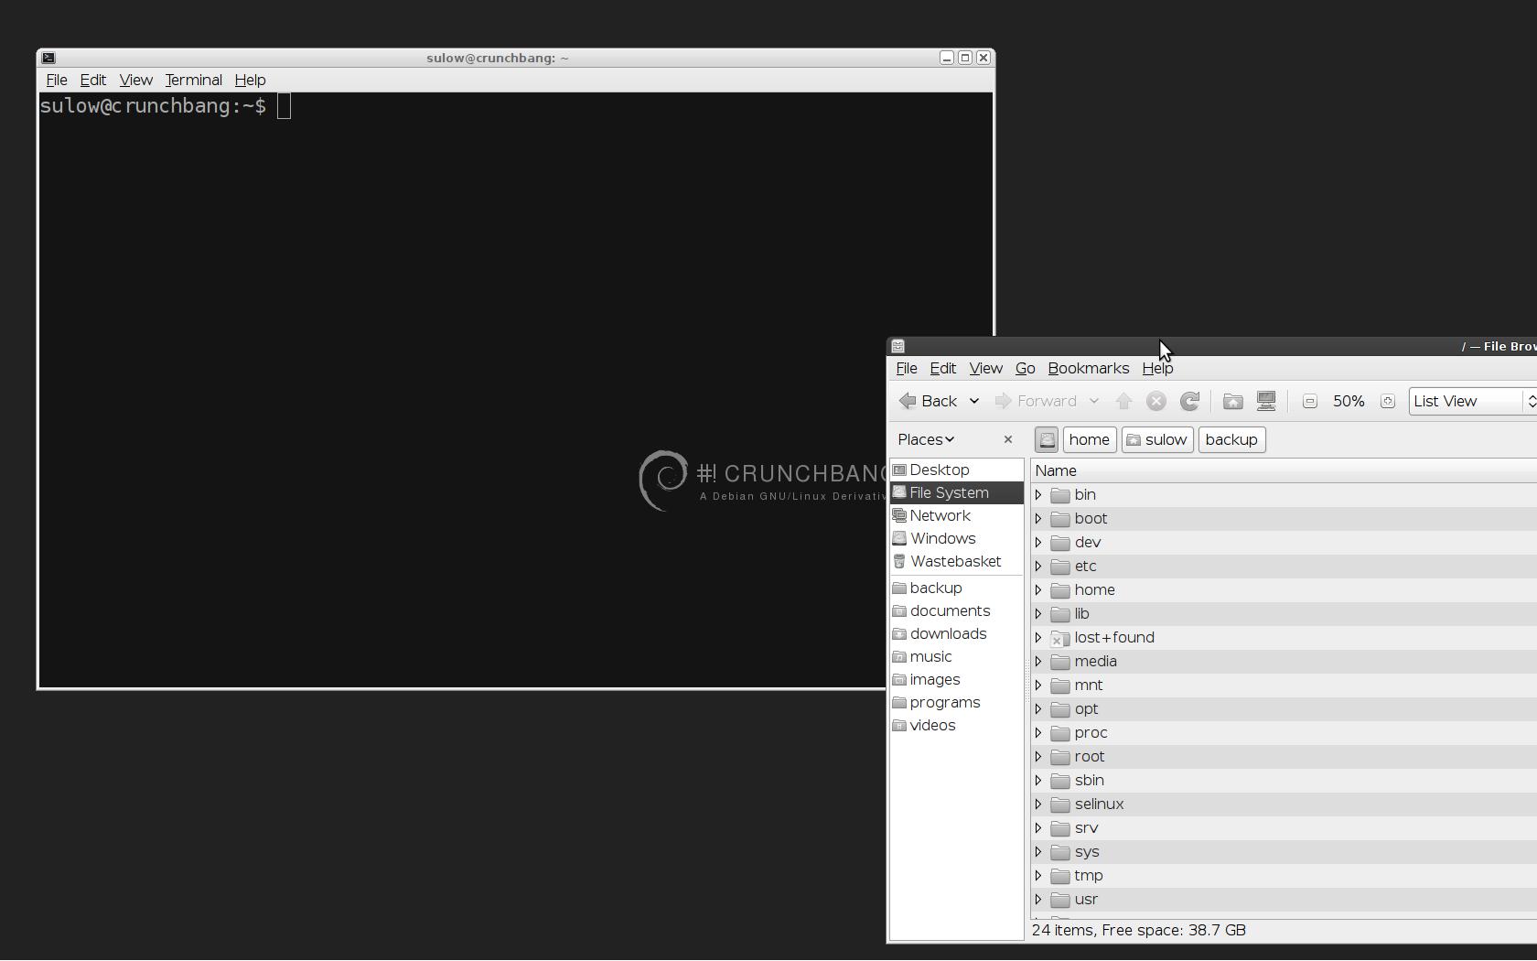The height and width of the screenshot is (961, 1537).
Task: Expand the home folder tree arrow
Action: (1038, 589)
